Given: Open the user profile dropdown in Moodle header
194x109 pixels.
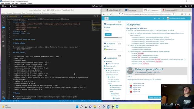Looking at the screenshot, I should pos(177,18).
